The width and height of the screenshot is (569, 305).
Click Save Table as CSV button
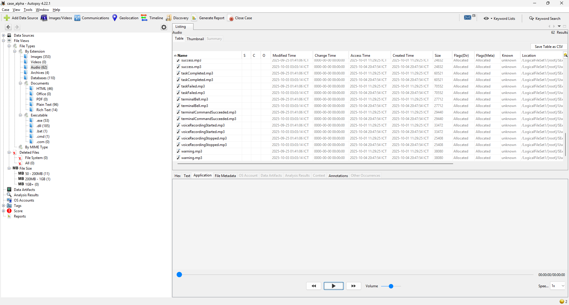pyautogui.click(x=549, y=46)
